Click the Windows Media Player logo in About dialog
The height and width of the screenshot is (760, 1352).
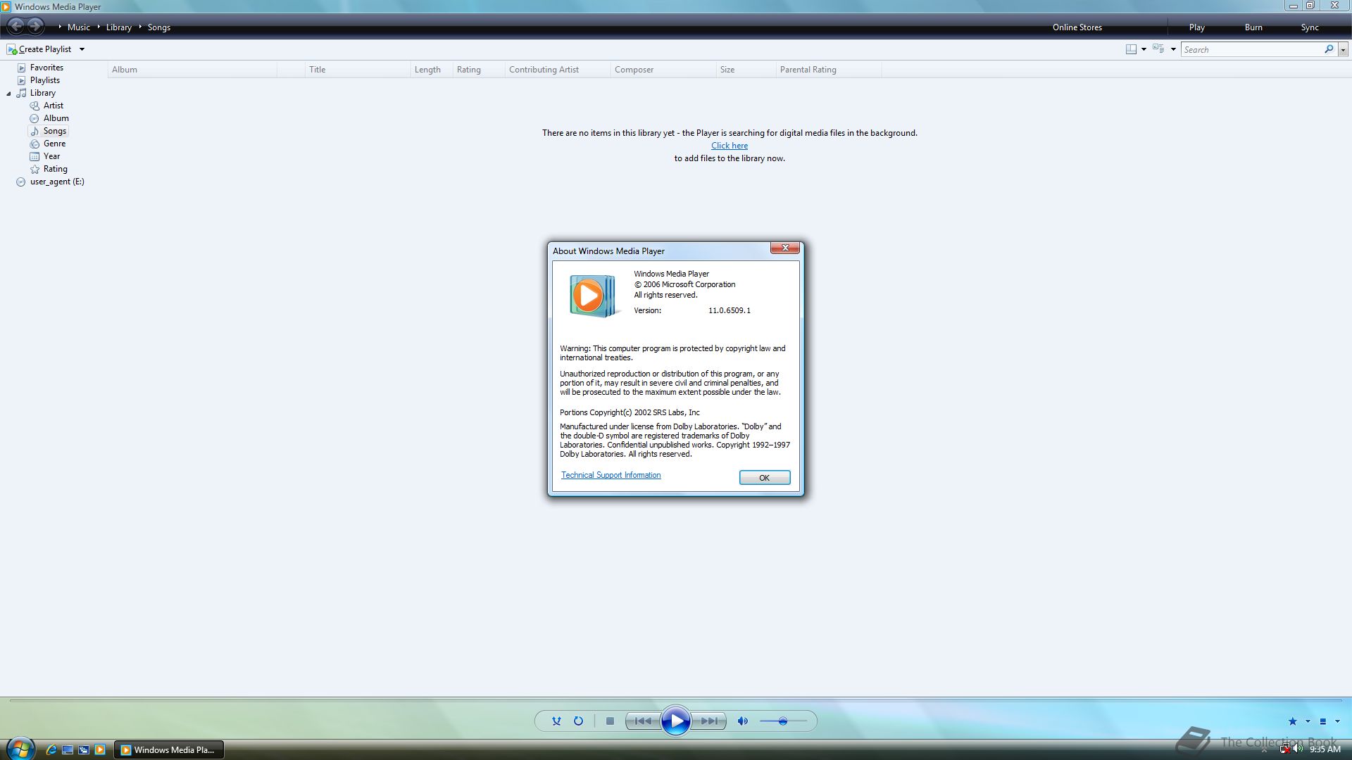point(592,296)
